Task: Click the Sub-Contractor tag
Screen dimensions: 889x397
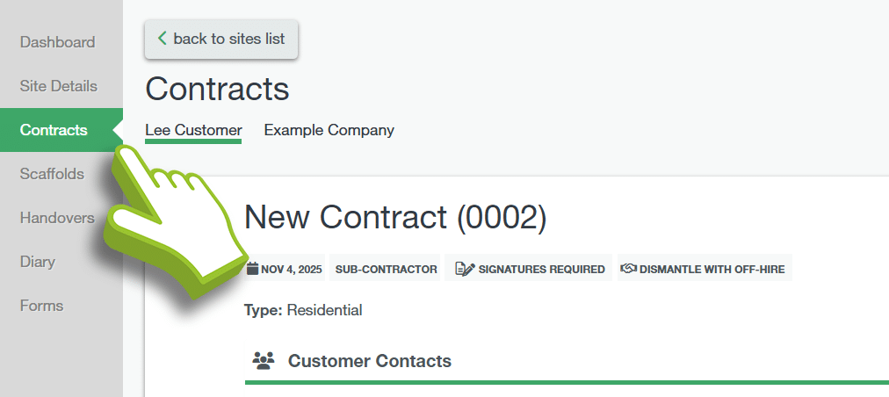Action: click(x=386, y=269)
